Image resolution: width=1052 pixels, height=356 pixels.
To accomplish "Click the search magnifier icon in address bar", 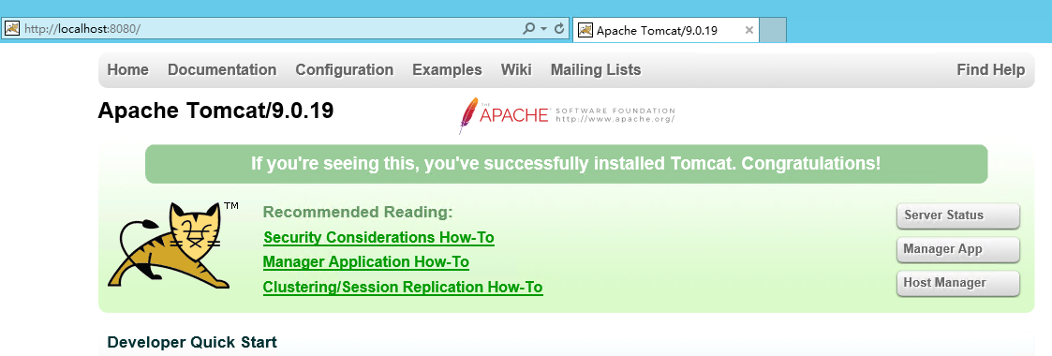I will 529,29.
